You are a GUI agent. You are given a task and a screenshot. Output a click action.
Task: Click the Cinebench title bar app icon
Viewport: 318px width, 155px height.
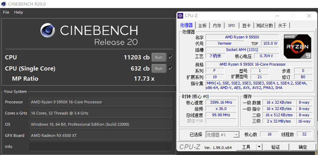pyautogui.click(x=4, y=4)
